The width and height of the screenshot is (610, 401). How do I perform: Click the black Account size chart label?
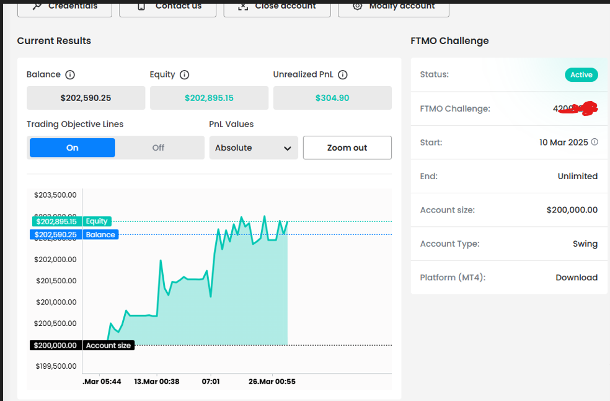pos(108,345)
